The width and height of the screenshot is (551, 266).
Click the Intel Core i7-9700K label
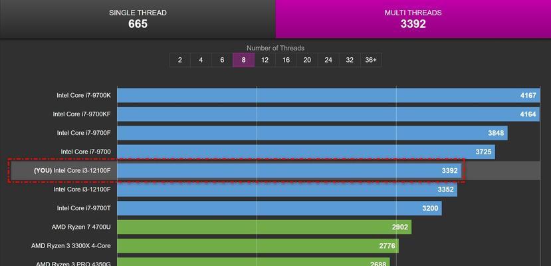point(84,95)
